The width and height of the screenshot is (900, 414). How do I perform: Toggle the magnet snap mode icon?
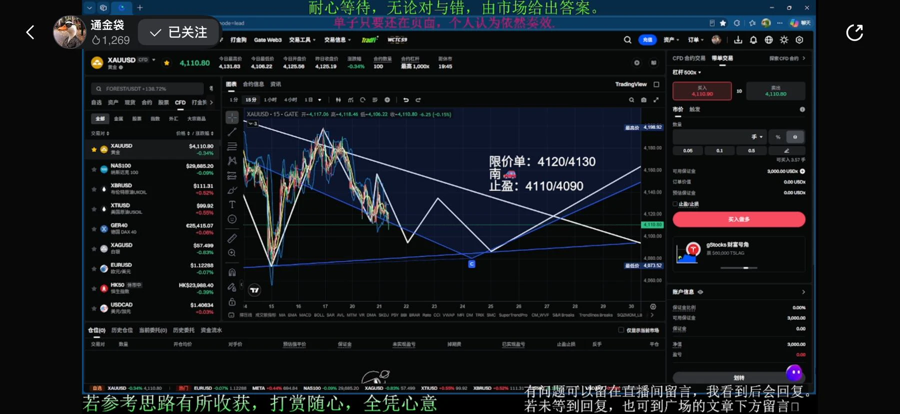coord(232,272)
